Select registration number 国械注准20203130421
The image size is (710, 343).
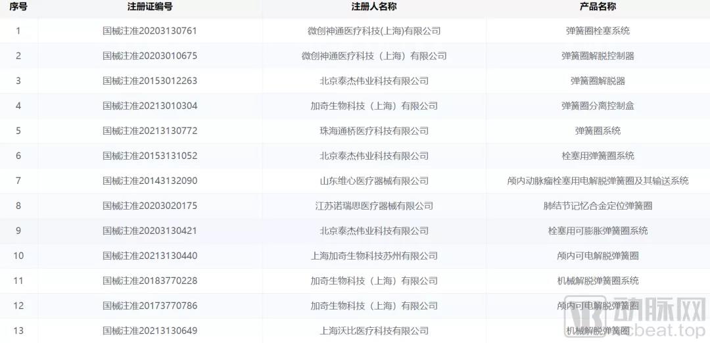point(150,231)
